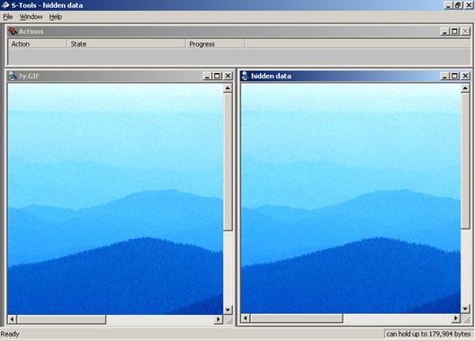Click the hidden data window icon
The height and width of the screenshot is (341, 475).
[x=245, y=76]
